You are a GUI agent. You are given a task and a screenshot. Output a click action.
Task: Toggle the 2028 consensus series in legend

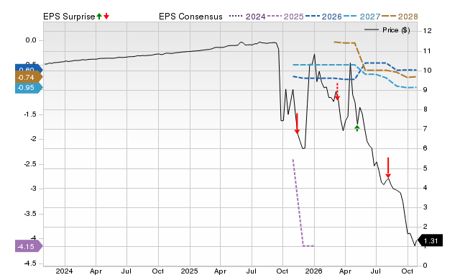[400, 17]
